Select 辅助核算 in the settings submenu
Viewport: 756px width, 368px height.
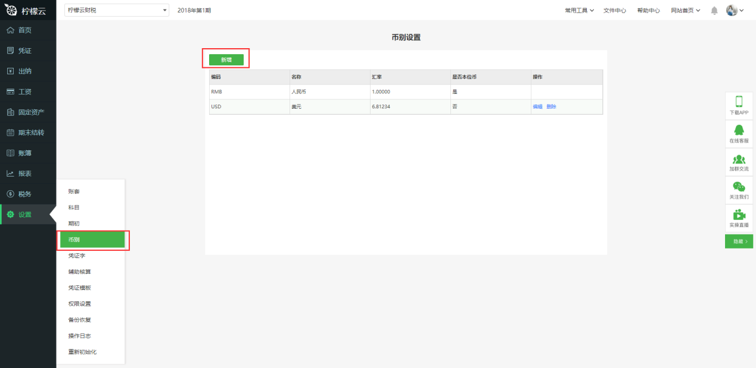pyautogui.click(x=80, y=272)
